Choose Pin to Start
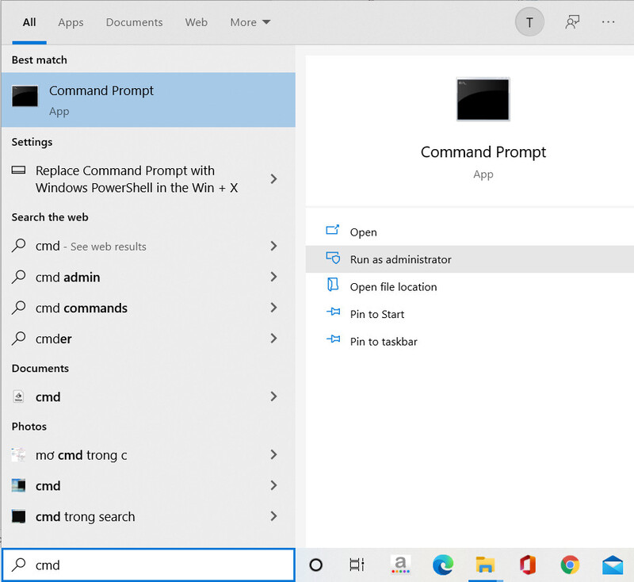The width and height of the screenshot is (634, 582). click(x=469, y=314)
